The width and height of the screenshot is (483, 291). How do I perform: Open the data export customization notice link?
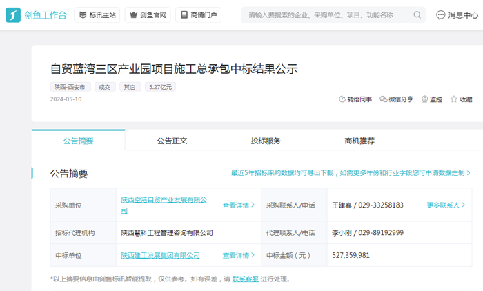pyautogui.click(x=351, y=173)
